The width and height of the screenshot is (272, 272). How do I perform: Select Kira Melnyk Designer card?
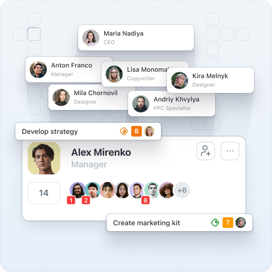(x=210, y=80)
